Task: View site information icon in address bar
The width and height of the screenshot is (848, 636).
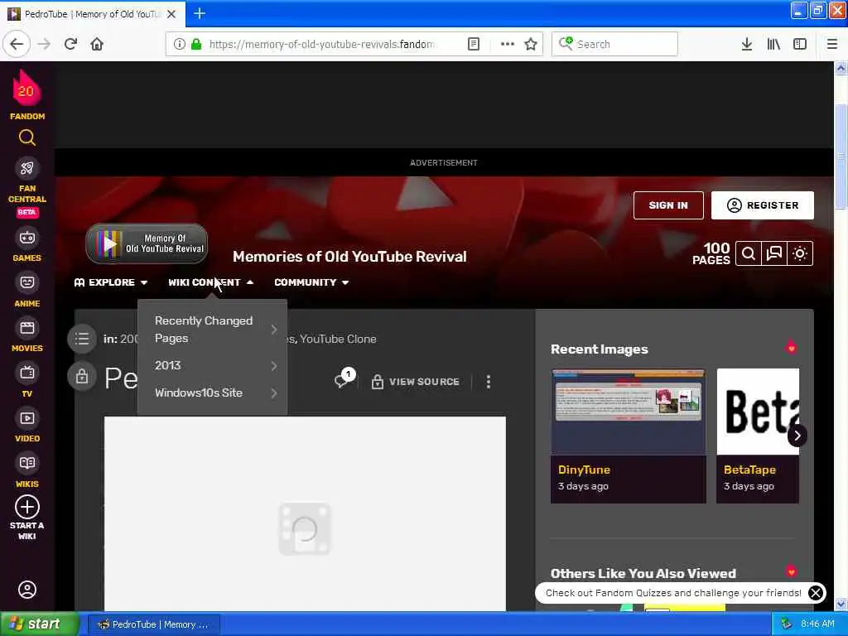Action: 179,45
